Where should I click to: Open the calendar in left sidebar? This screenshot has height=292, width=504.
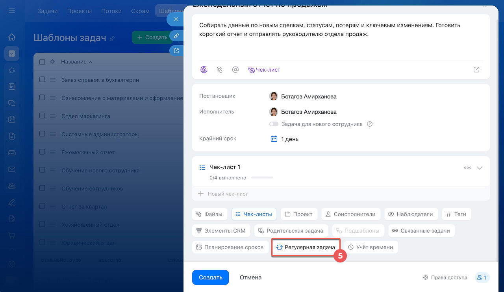(x=12, y=119)
